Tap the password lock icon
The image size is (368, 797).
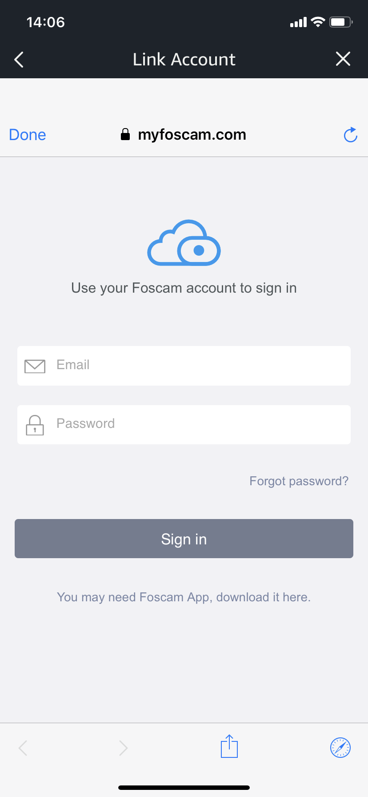tap(35, 424)
